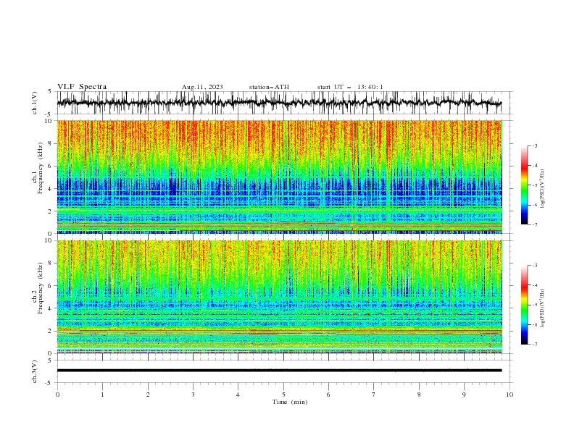Click the log(PSD) label beside ch.1 color bar
Image resolution: width=574 pixels, height=443 pixels.
[x=542, y=189]
